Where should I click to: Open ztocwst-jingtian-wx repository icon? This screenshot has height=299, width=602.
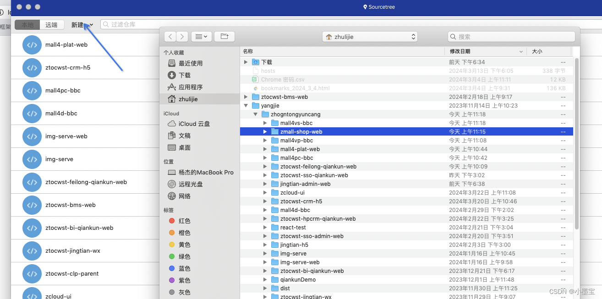[x=32, y=251]
